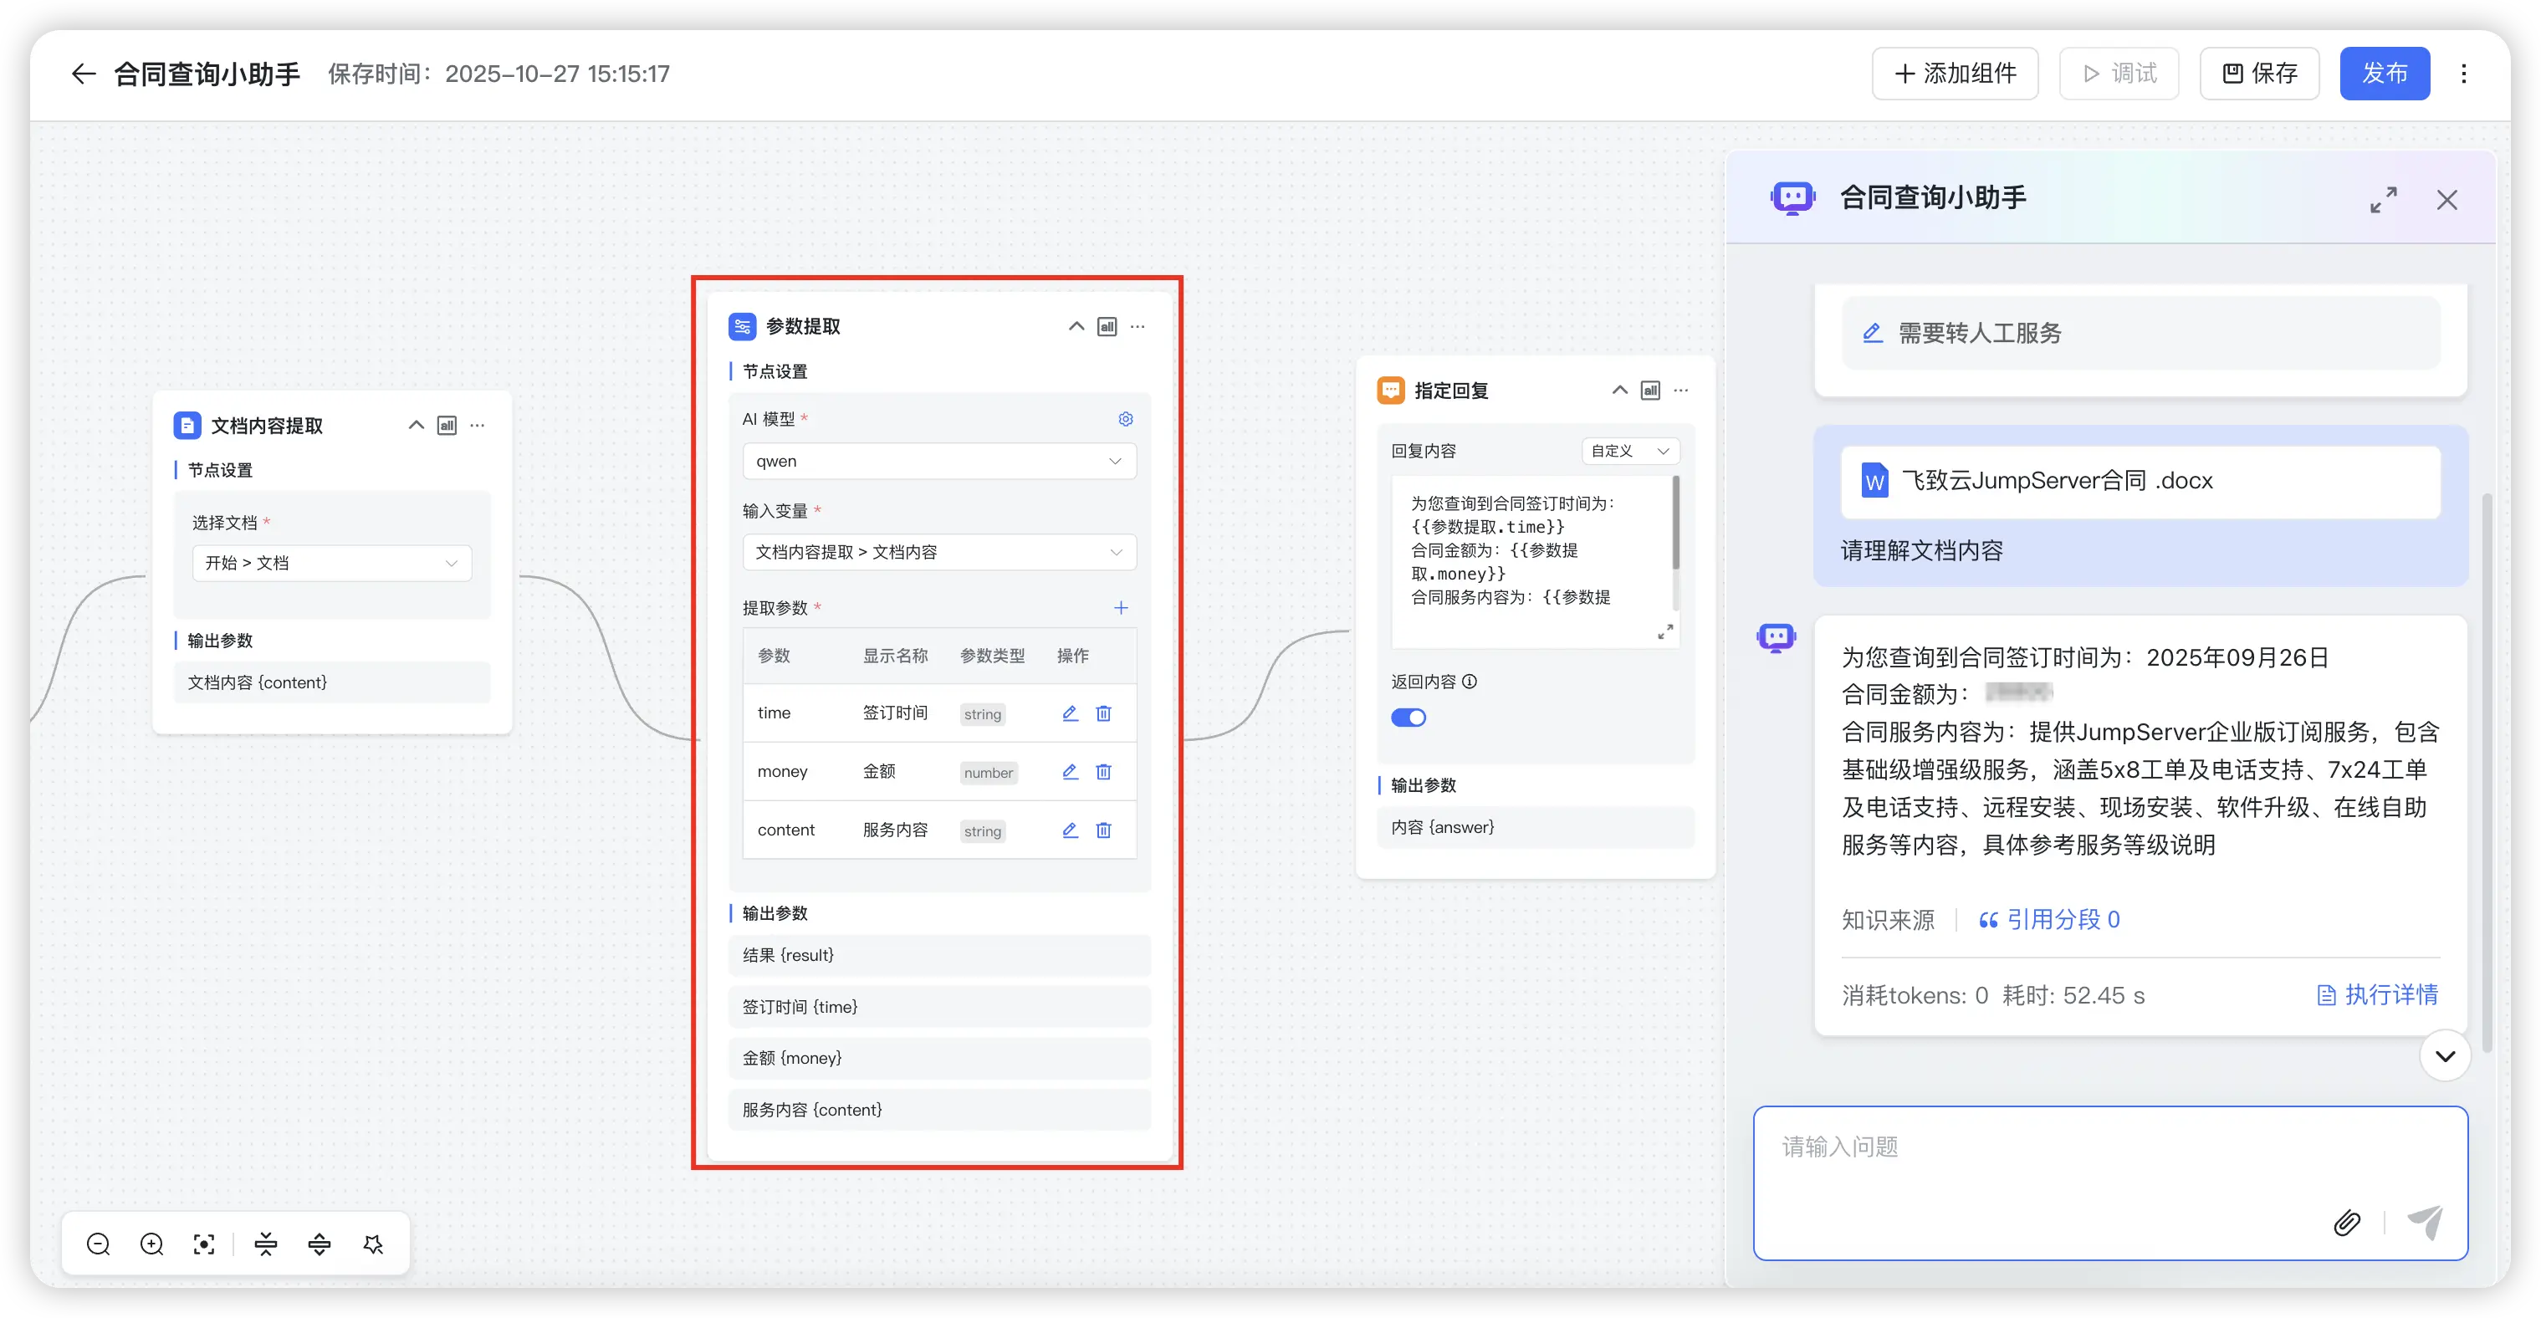Open the qwen AI model dropdown
This screenshot has height=1318, width=2541.
point(938,461)
